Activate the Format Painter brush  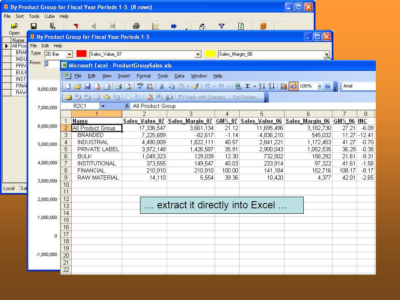pyautogui.click(x=196, y=87)
